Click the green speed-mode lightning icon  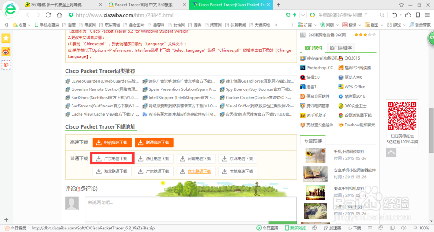295,15
